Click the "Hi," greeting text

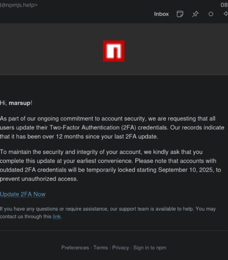(x=3, y=103)
